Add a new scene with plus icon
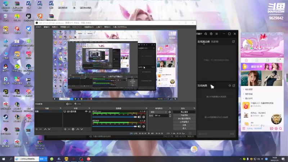 click(x=37, y=129)
